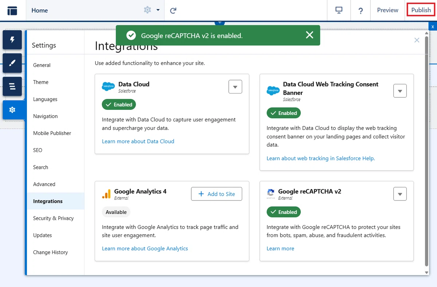Open the SEO settings tab
Image resolution: width=437 pixels, height=287 pixels.
55,150
